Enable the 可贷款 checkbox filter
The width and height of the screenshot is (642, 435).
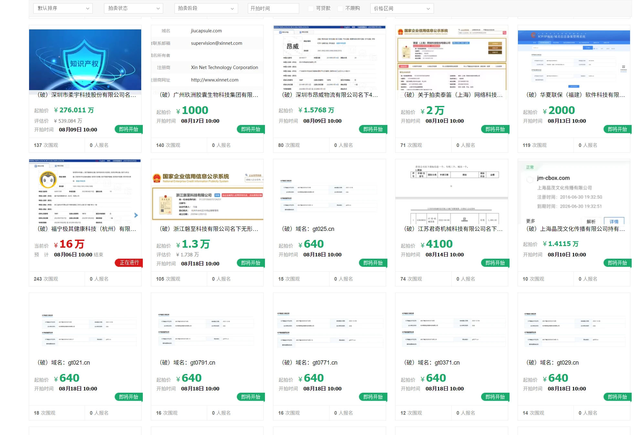[311, 8]
